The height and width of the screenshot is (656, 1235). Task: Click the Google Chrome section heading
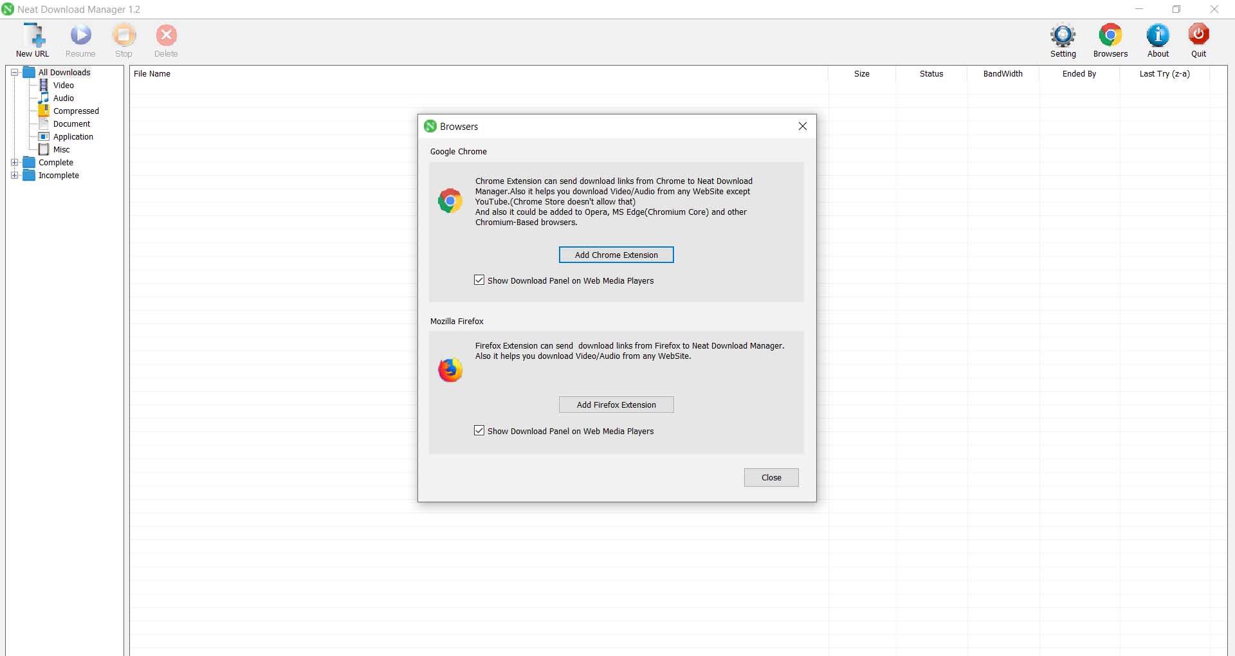[459, 152]
